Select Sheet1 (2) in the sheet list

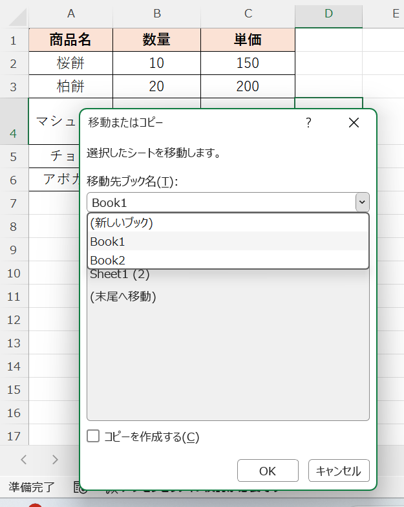[120, 274]
